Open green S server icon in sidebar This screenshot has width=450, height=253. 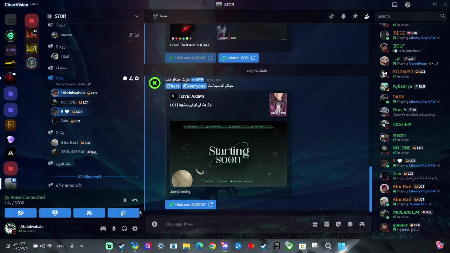point(11,35)
